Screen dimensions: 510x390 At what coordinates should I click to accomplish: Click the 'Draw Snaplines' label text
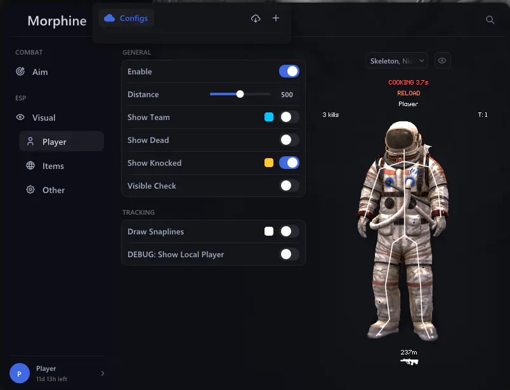point(155,232)
